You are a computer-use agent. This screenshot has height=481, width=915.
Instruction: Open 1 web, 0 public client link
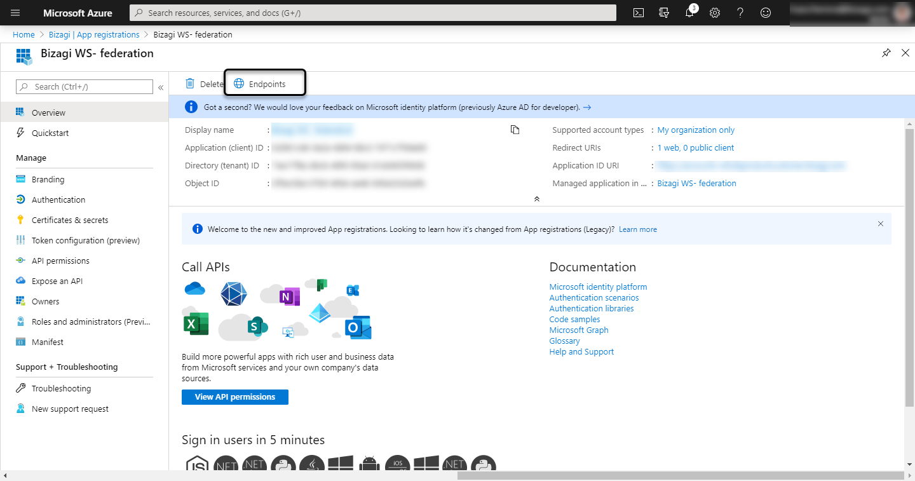click(x=695, y=147)
